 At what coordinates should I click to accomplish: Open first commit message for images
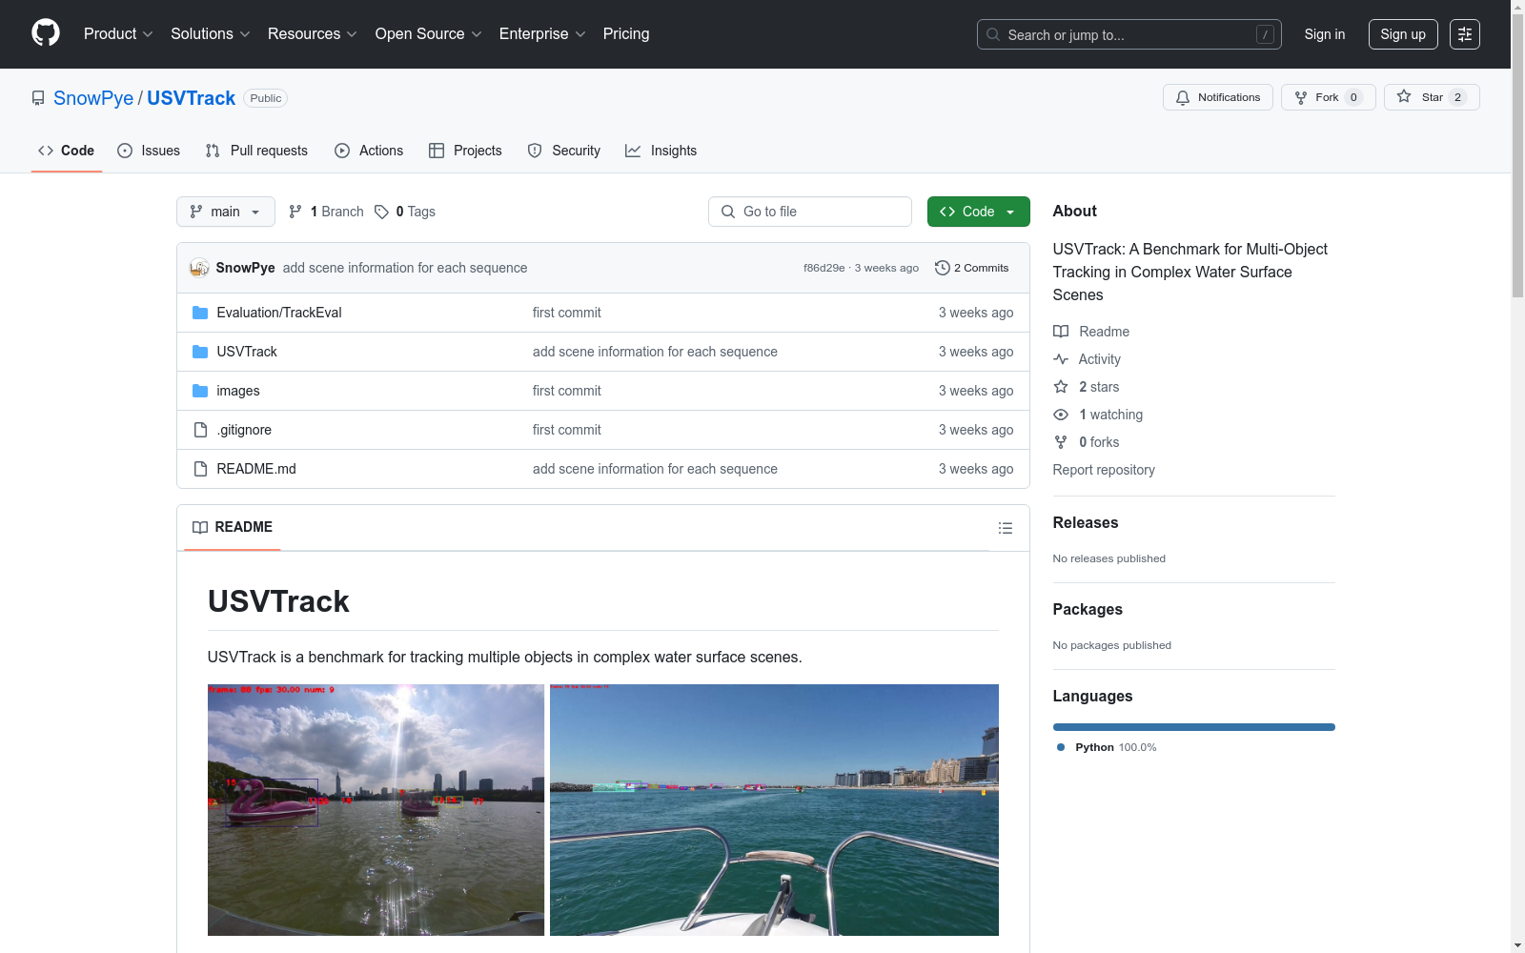click(567, 391)
